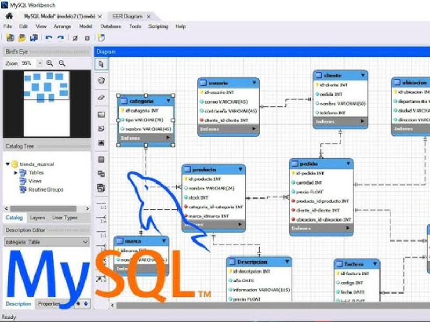Select the new table tool
The image size is (430, 322).
click(x=101, y=159)
